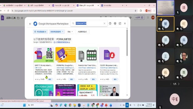Click the Google Forms home icon

click(2, 18)
